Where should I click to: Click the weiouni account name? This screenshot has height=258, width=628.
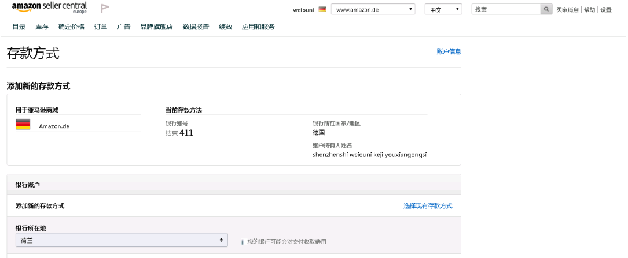[303, 10]
